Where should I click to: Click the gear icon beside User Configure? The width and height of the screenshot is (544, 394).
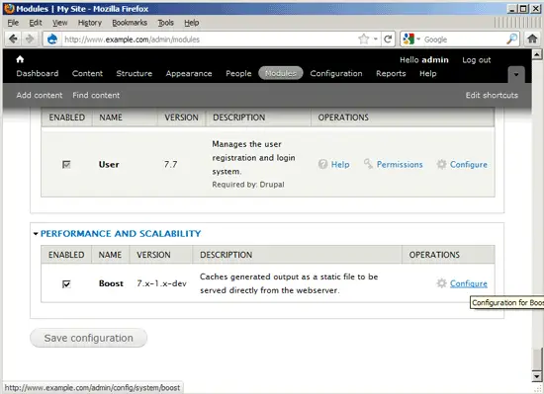coord(441,164)
